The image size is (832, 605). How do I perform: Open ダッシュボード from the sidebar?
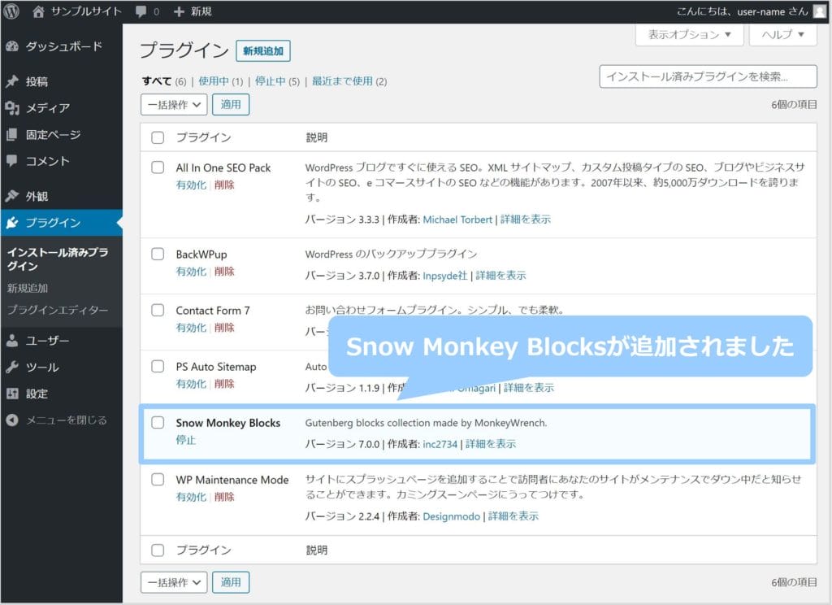63,46
